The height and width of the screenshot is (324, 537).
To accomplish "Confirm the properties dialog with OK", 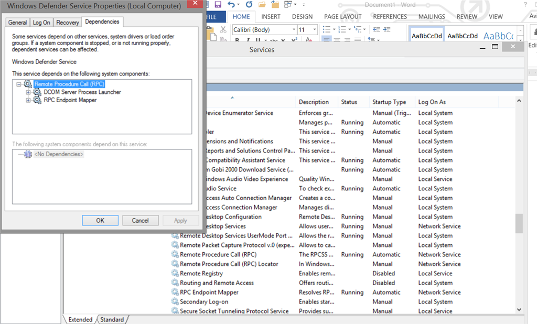I will pos(100,220).
